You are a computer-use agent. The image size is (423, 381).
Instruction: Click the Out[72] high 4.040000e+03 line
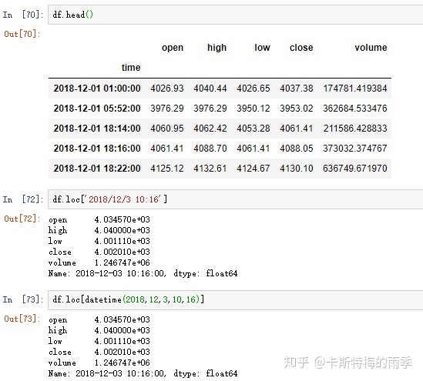coord(99,230)
